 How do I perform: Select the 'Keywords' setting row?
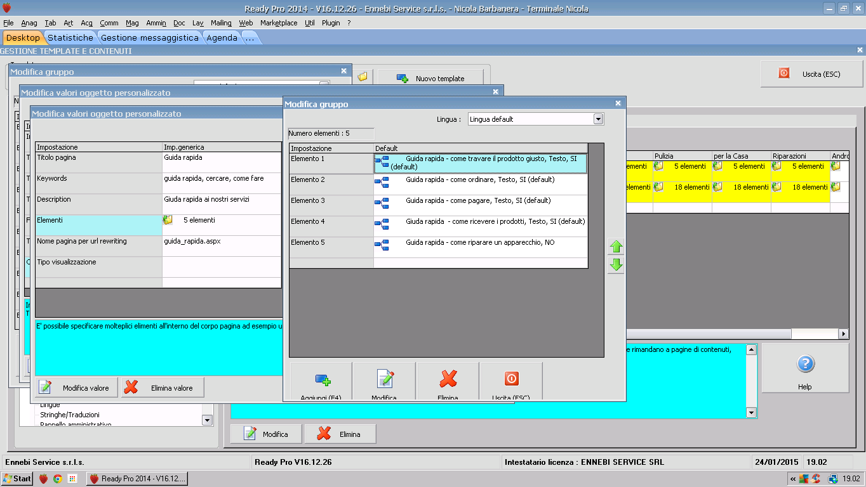tap(158, 183)
